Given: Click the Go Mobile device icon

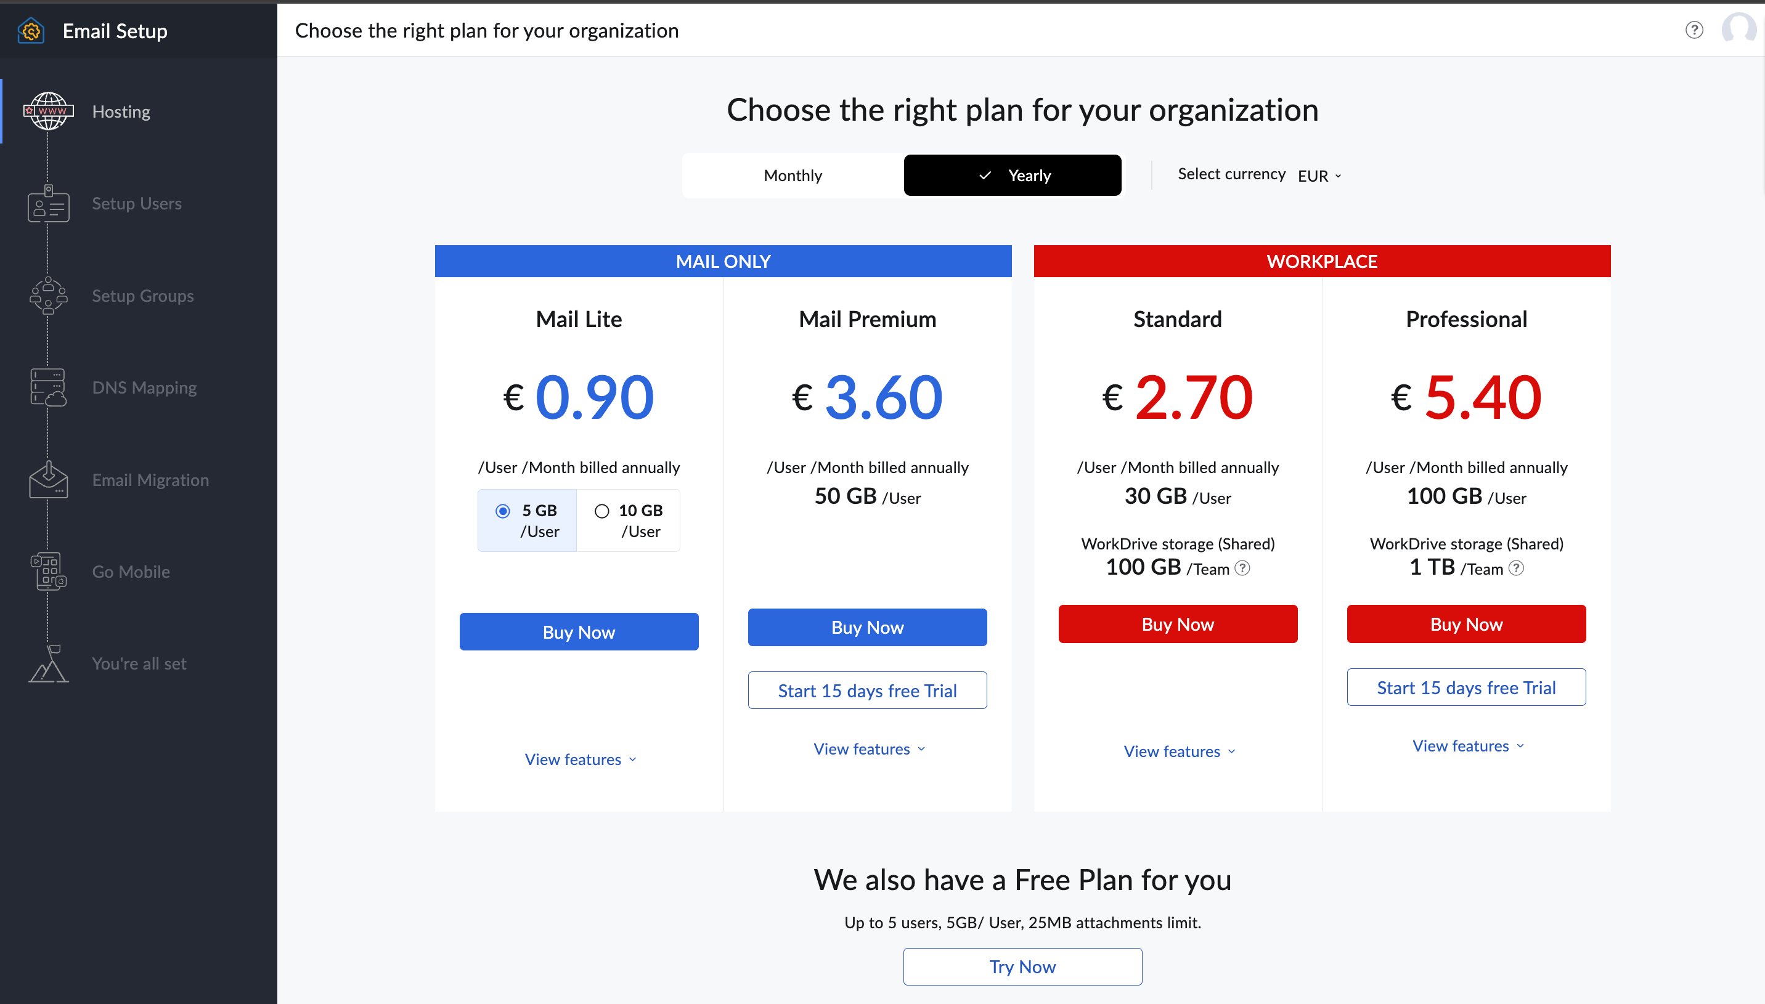Looking at the screenshot, I should pos(48,572).
